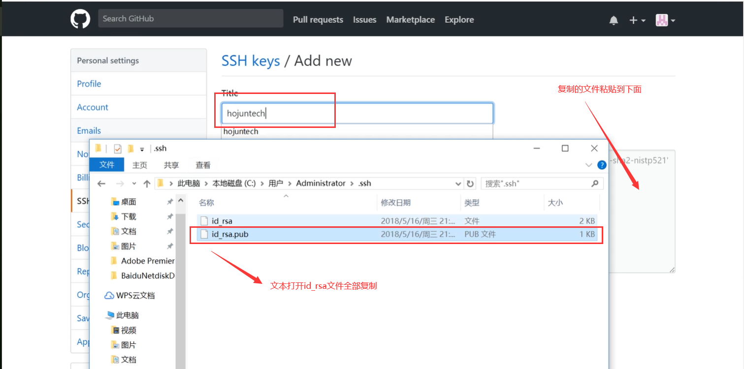744x369 pixels.
Task: Click the navigation pane scroll-up arrow
Action: click(x=180, y=200)
